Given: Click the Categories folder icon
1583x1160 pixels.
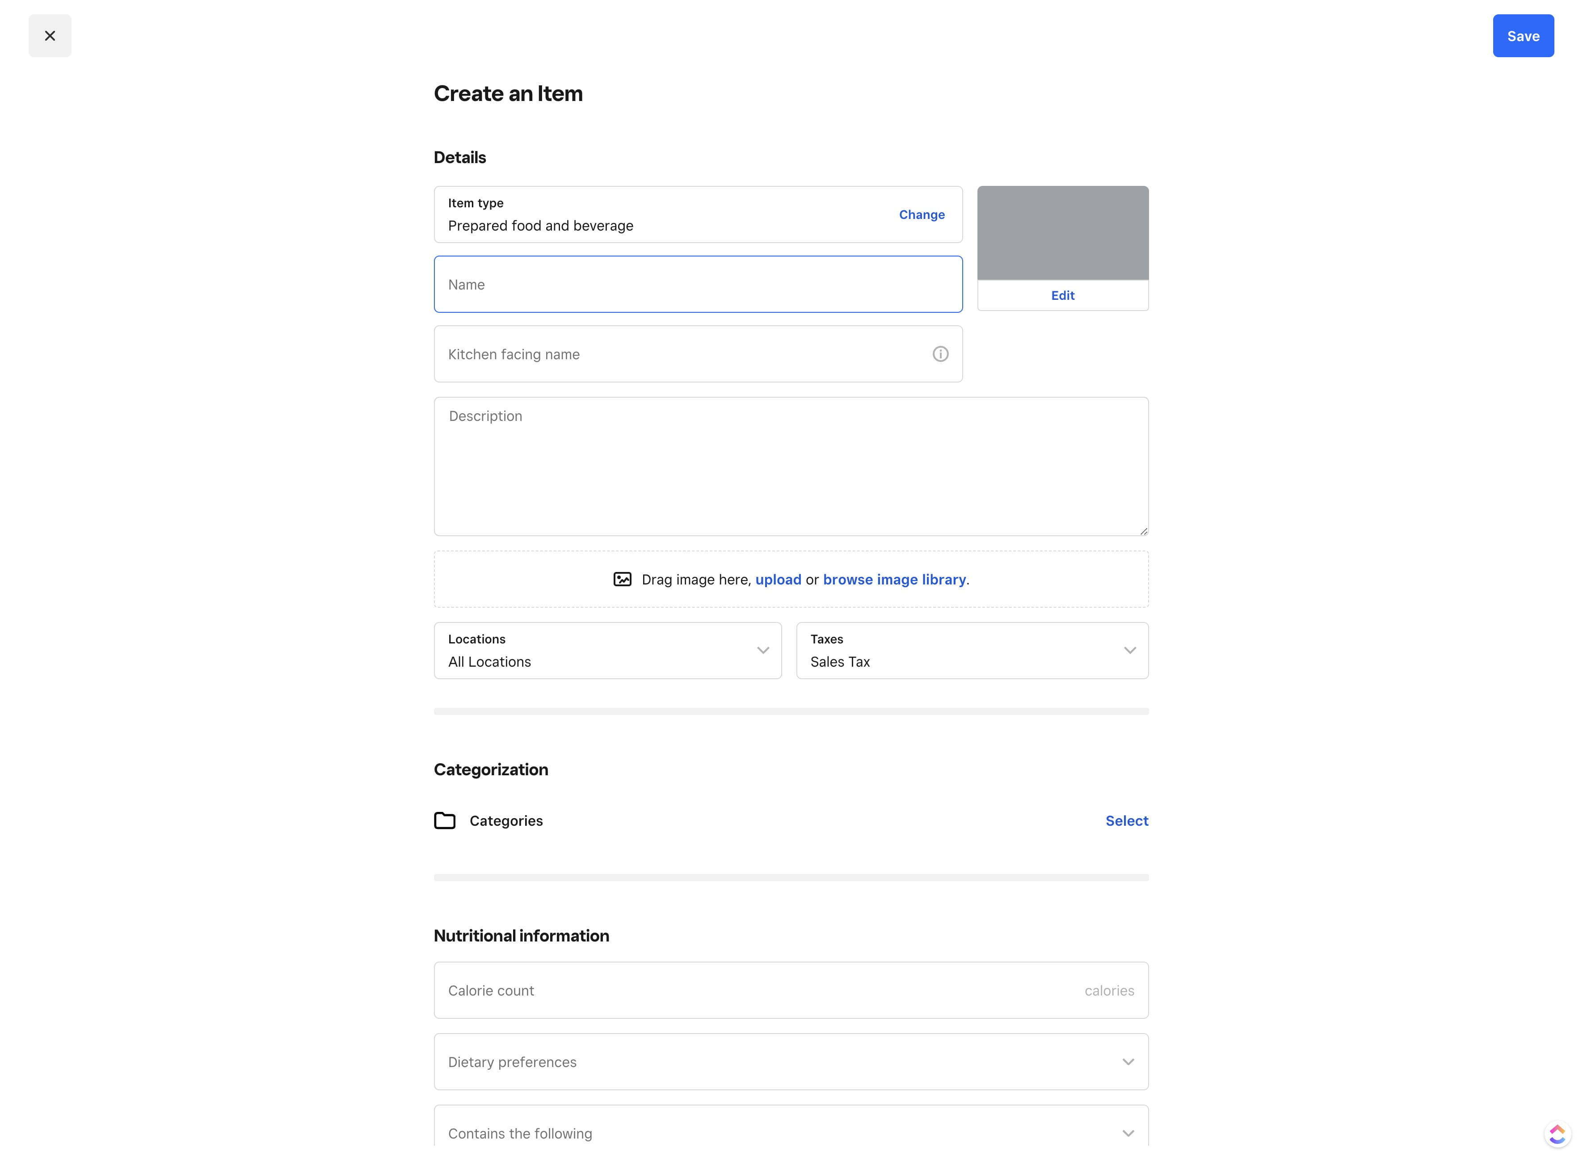Looking at the screenshot, I should (x=445, y=820).
